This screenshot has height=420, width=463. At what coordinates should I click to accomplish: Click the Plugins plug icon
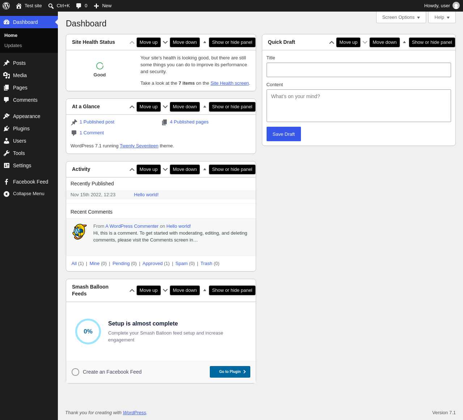pyautogui.click(x=7, y=129)
